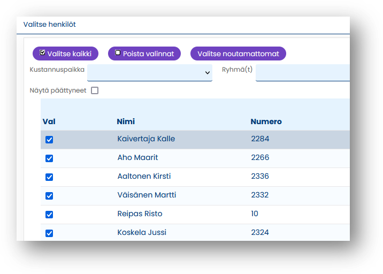This screenshot has height=274, width=383.
Task: Deselect the Aho Maarit checkbox
Action: click(x=49, y=158)
